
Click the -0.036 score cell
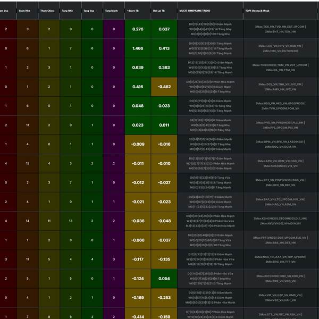click(x=138, y=221)
